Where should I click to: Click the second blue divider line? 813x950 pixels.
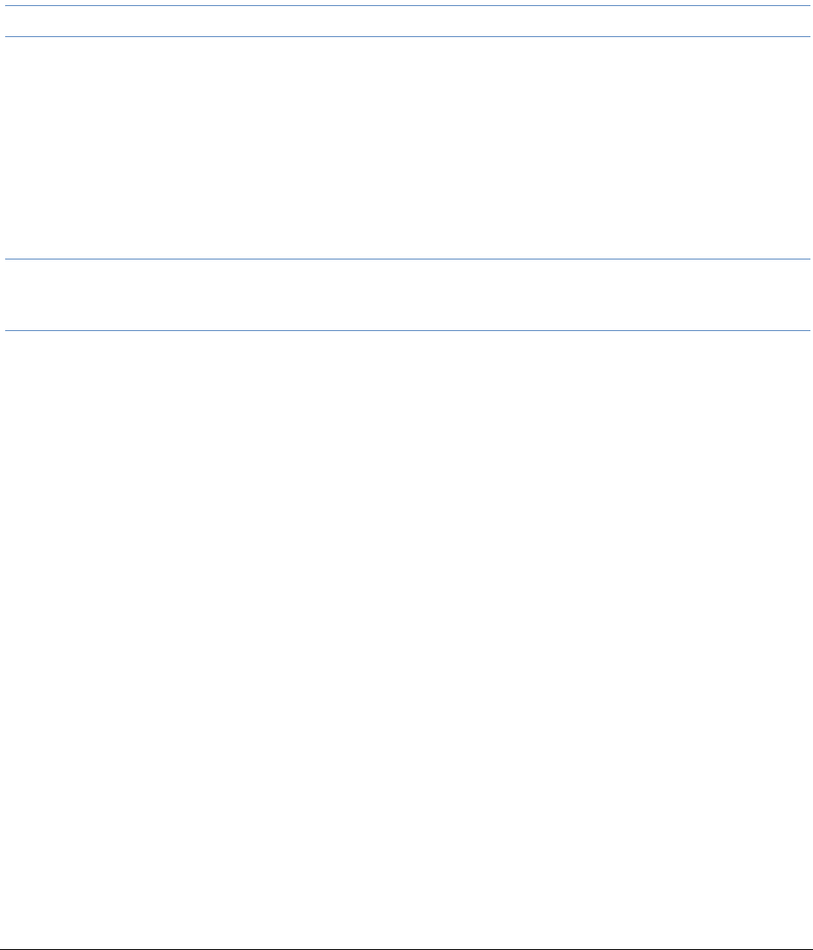pyautogui.click(x=406, y=36)
